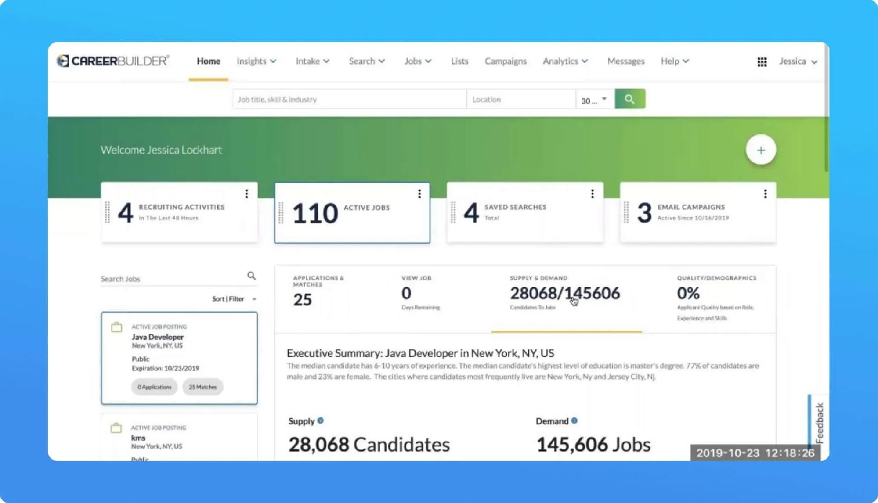The image size is (878, 503).
Task: Click the Supply info icon
Action: (320, 420)
